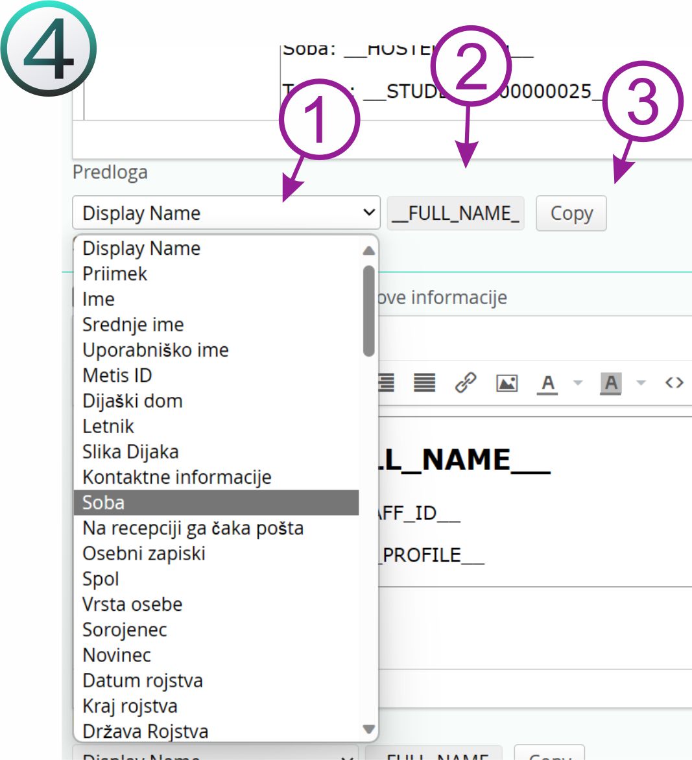
Task: Pick Datum rojstva in the dropdown list
Action: pyautogui.click(x=143, y=681)
